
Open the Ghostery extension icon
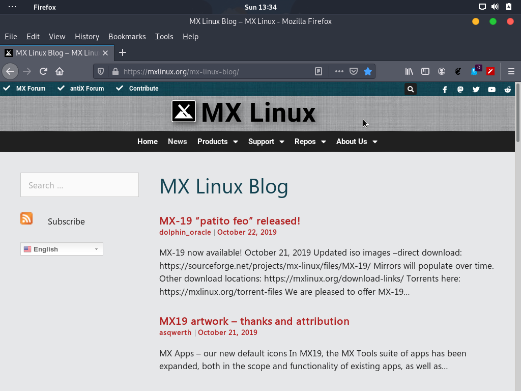(x=475, y=71)
